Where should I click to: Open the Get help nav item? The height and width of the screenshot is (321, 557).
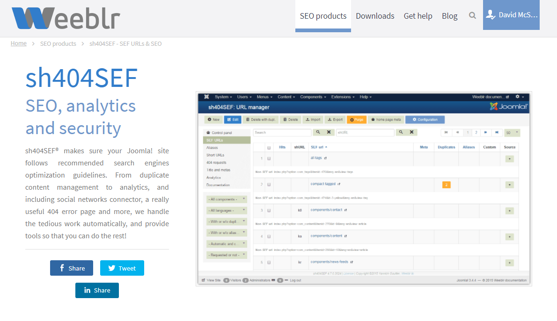[418, 16]
